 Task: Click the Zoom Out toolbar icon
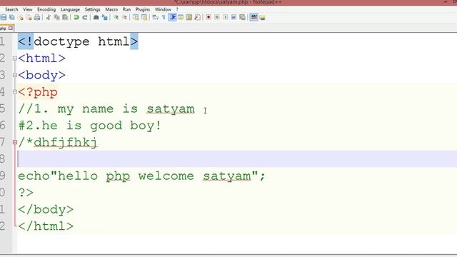[x=124, y=17]
